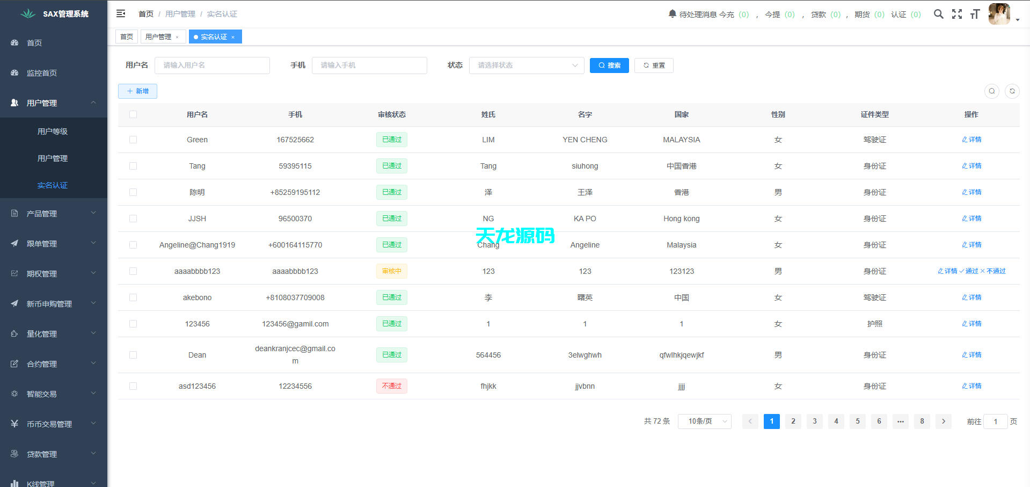Refresh the table using the circular refresh icon

click(x=1012, y=91)
